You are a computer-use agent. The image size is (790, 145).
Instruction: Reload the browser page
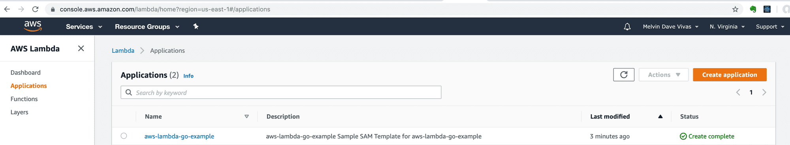(x=35, y=9)
